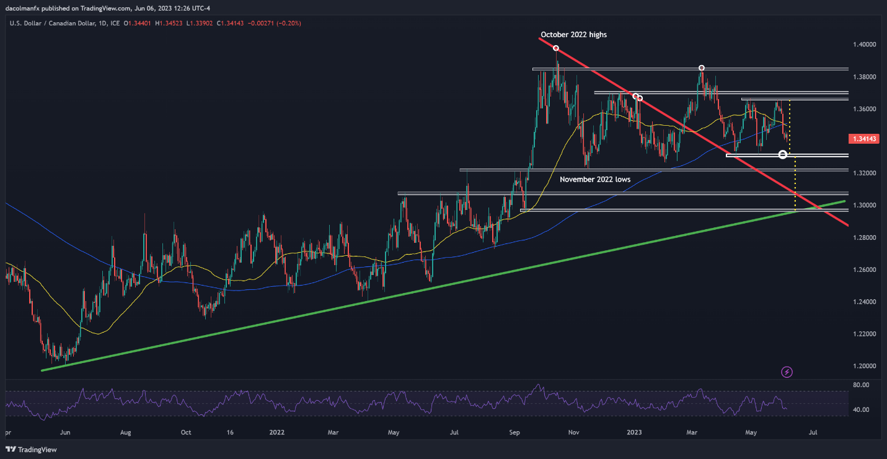Click the large white circle near 1.33 support
The image size is (887, 459).
coord(783,154)
